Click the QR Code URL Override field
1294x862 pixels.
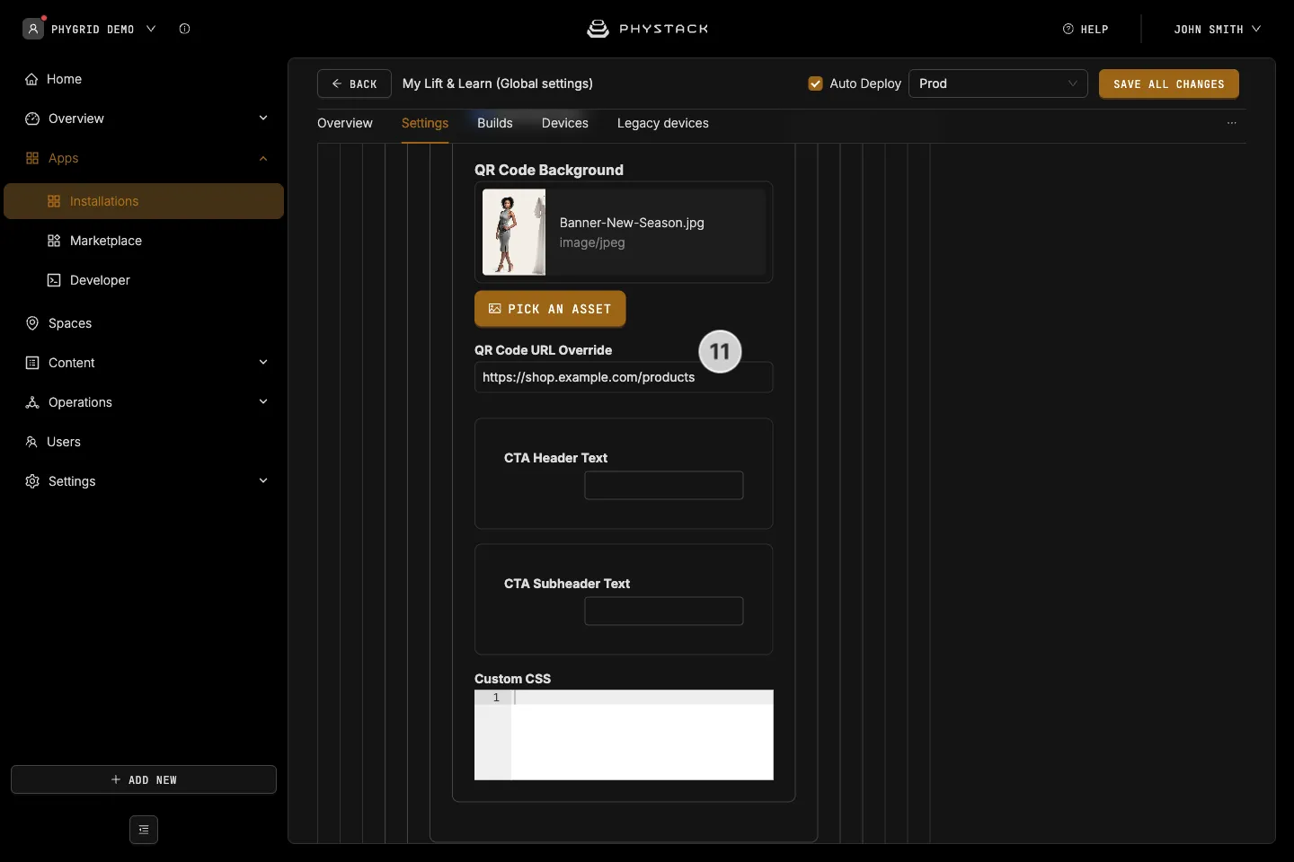click(x=624, y=377)
